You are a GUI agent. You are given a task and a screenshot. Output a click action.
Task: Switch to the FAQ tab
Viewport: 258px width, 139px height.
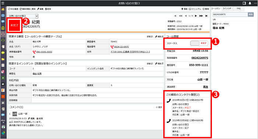click(238, 8)
